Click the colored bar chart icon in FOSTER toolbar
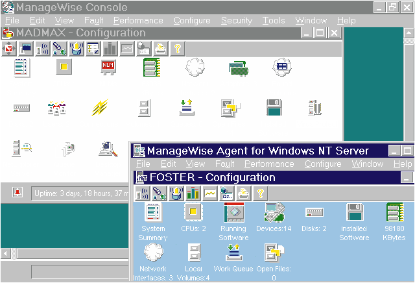Viewport: 415px width, 283px height. click(193, 193)
